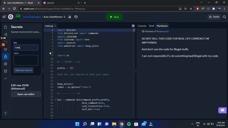This screenshot has width=228, height=128.
Task: Open the tab search dropdown in Chrome
Action: [x=201, y=2]
